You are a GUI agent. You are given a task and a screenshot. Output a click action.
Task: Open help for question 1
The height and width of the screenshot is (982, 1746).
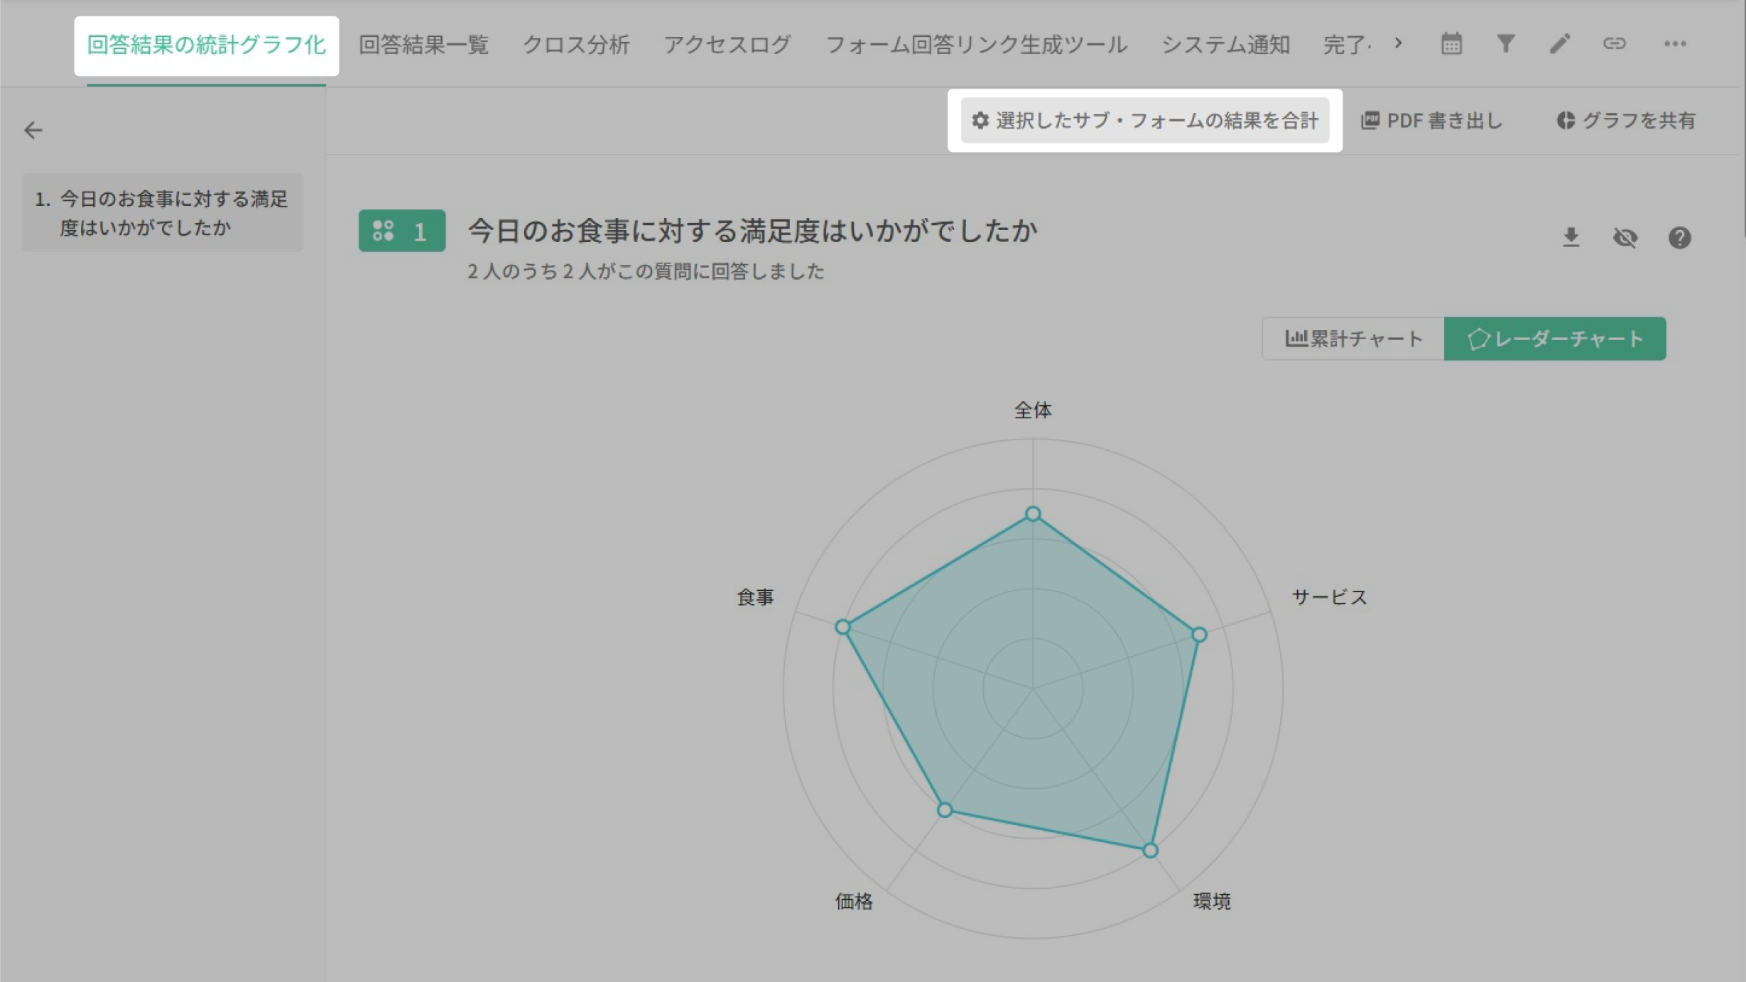click(x=1679, y=237)
